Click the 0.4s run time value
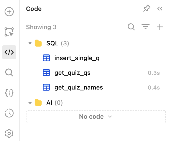171x141 pixels. tap(154, 87)
